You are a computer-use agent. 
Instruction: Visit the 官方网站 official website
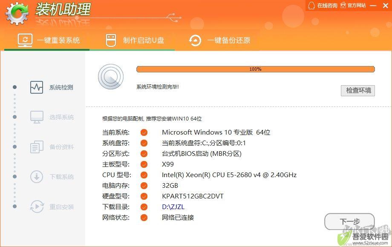click(x=353, y=6)
